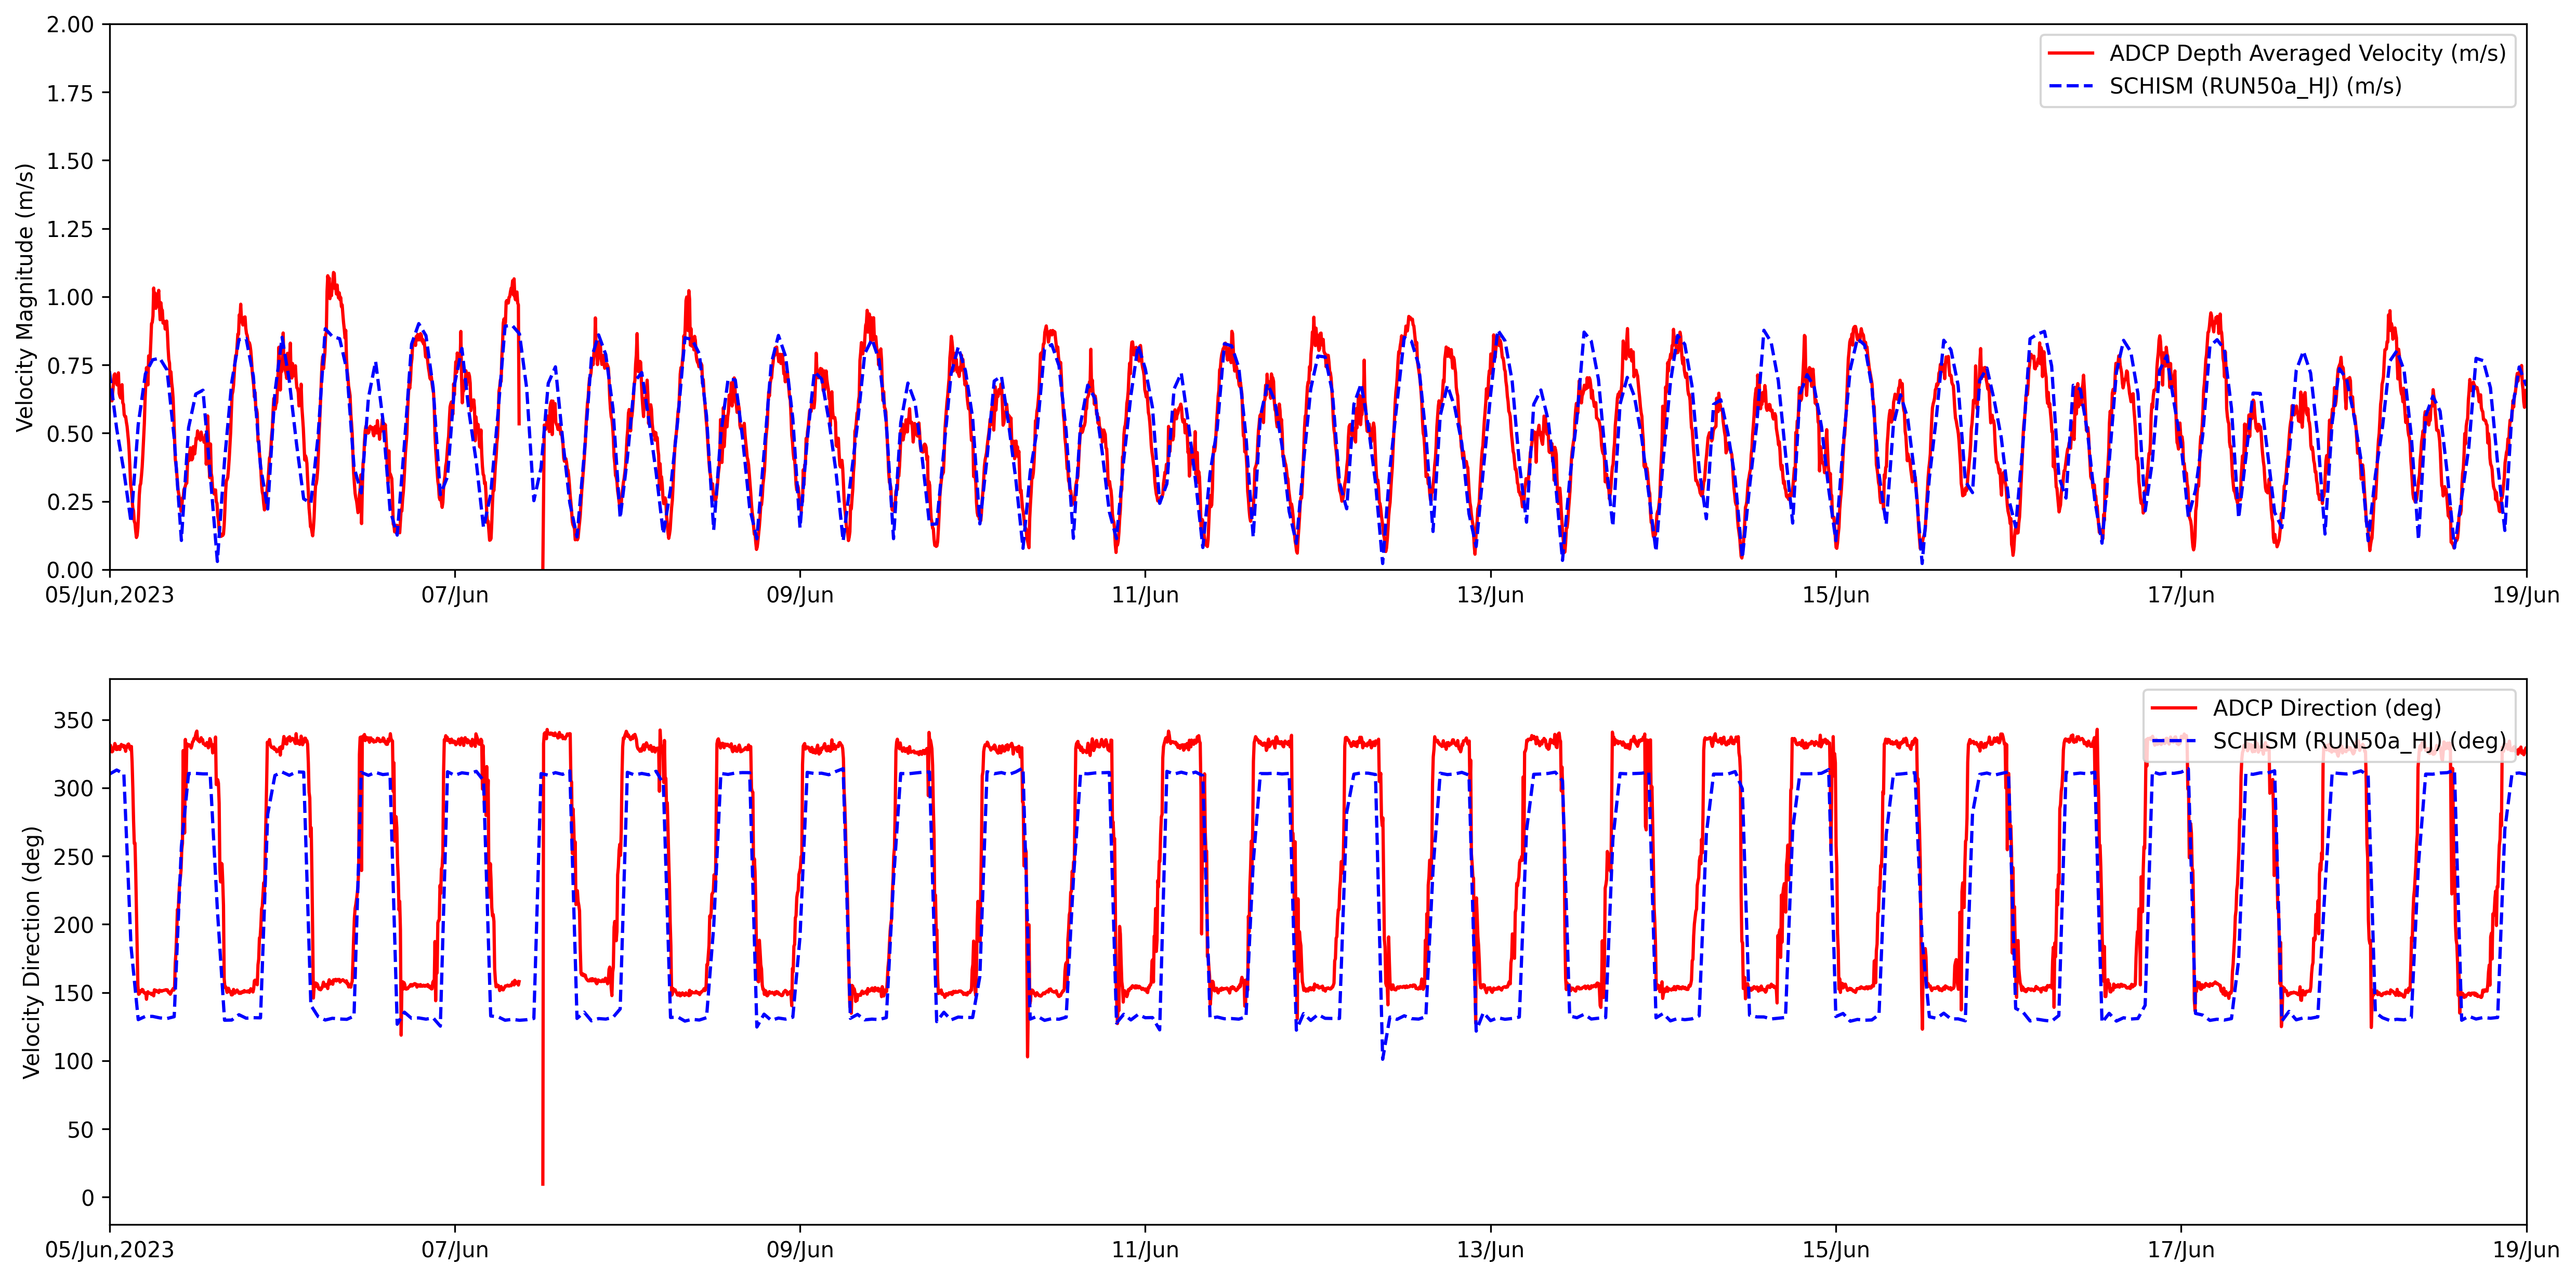Click the 1.00 y-axis tick on the velocity plot
Viewport: 2576px width, 1277px height.
70,297
